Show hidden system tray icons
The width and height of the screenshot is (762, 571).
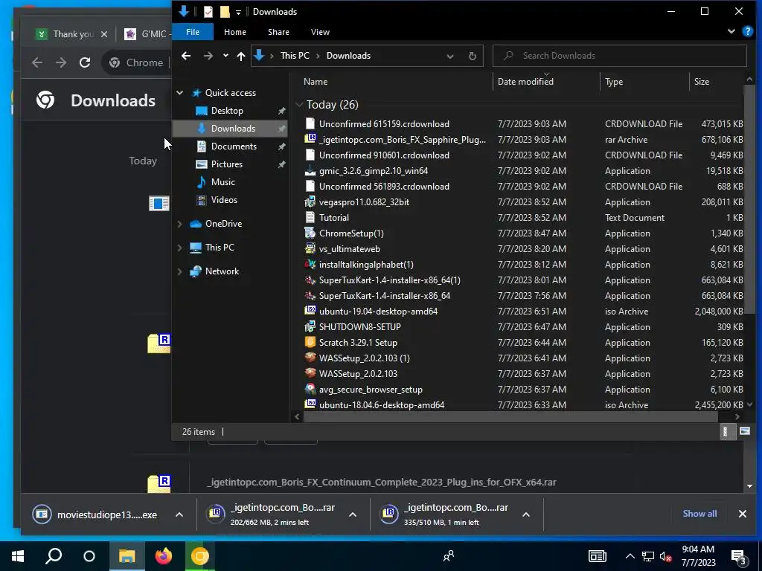point(630,556)
